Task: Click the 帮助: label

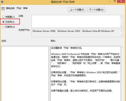Action: click(53, 41)
